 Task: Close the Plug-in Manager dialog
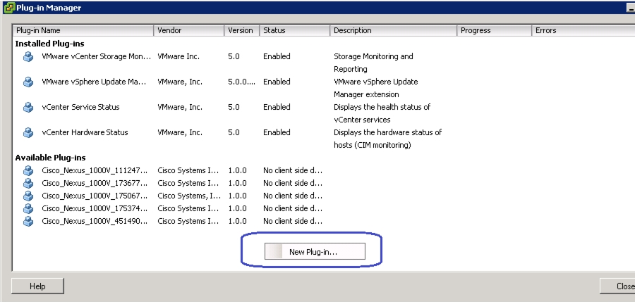click(x=617, y=286)
